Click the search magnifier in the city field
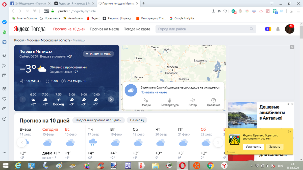The image size is (303, 170). click(251, 29)
